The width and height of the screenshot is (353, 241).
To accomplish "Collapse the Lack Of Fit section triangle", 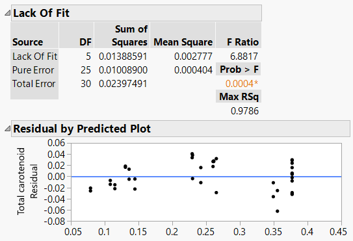I will tap(7, 13).
